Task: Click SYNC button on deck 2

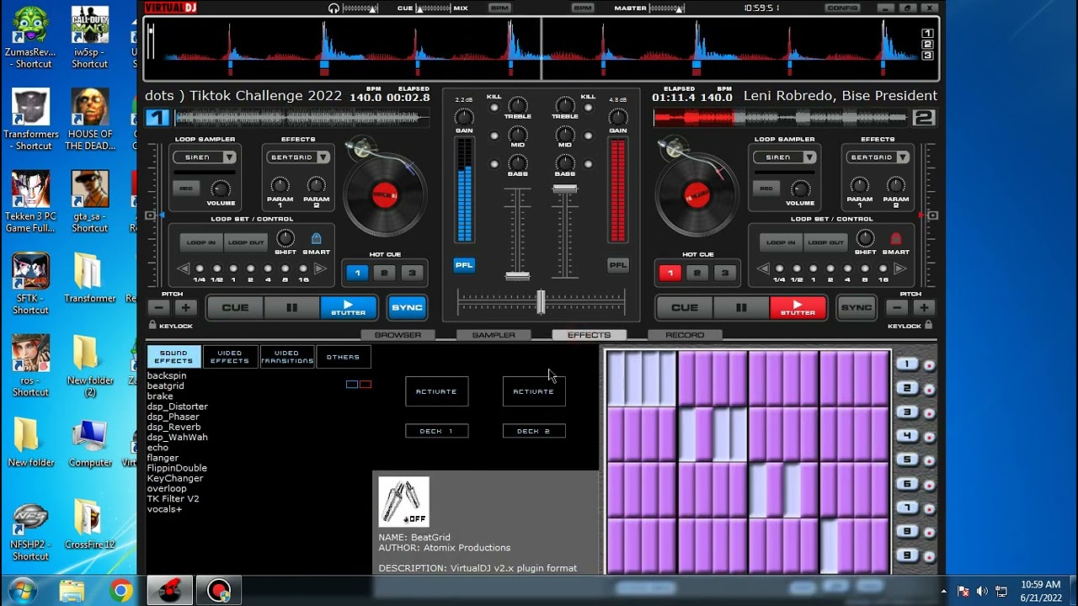Action: pyautogui.click(x=857, y=308)
